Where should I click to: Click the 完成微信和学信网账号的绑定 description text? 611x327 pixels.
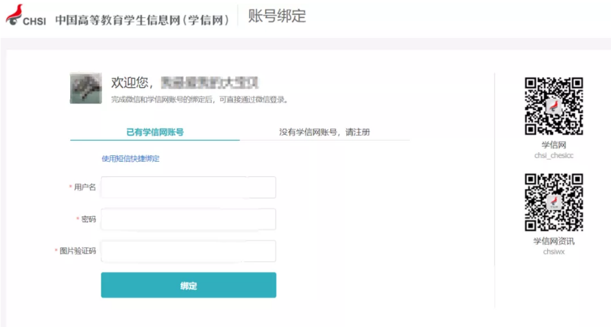tap(200, 99)
